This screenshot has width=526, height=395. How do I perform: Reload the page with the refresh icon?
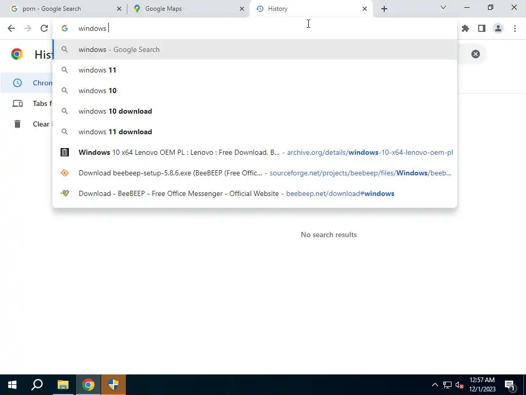[x=44, y=29]
